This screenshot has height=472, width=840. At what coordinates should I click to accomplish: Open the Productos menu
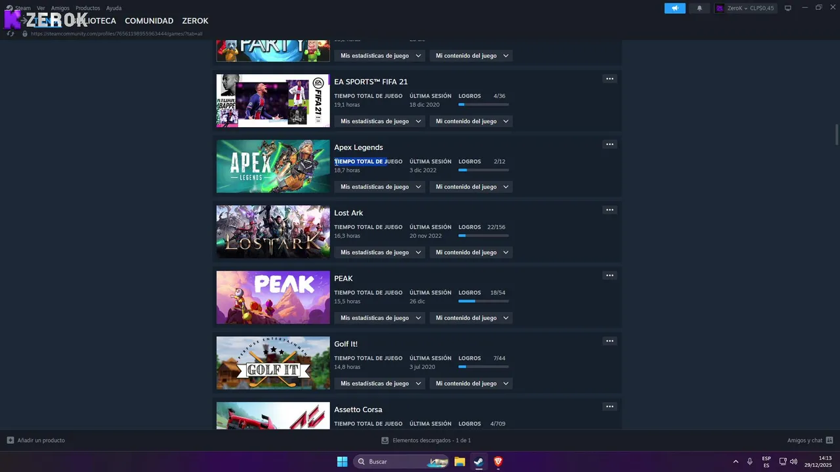(x=87, y=8)
